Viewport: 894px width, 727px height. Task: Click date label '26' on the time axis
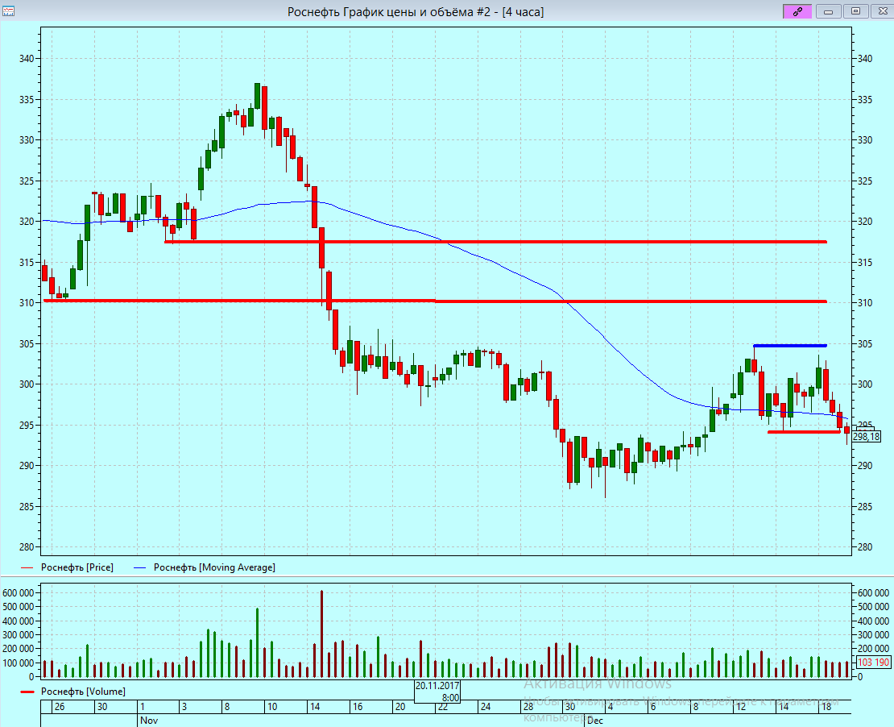60,707
